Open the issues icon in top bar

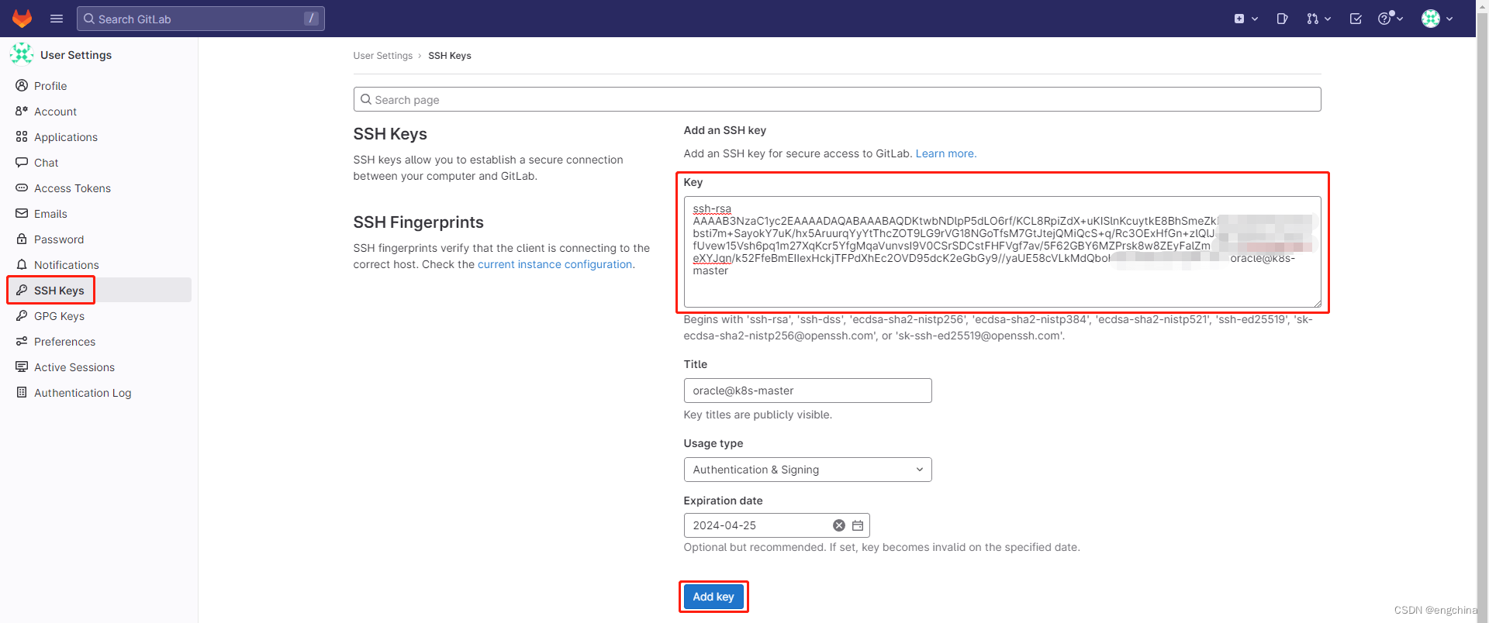pos(1282,19)
